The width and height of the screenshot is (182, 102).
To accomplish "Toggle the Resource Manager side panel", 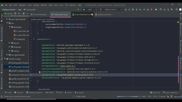I will [2, 34].
